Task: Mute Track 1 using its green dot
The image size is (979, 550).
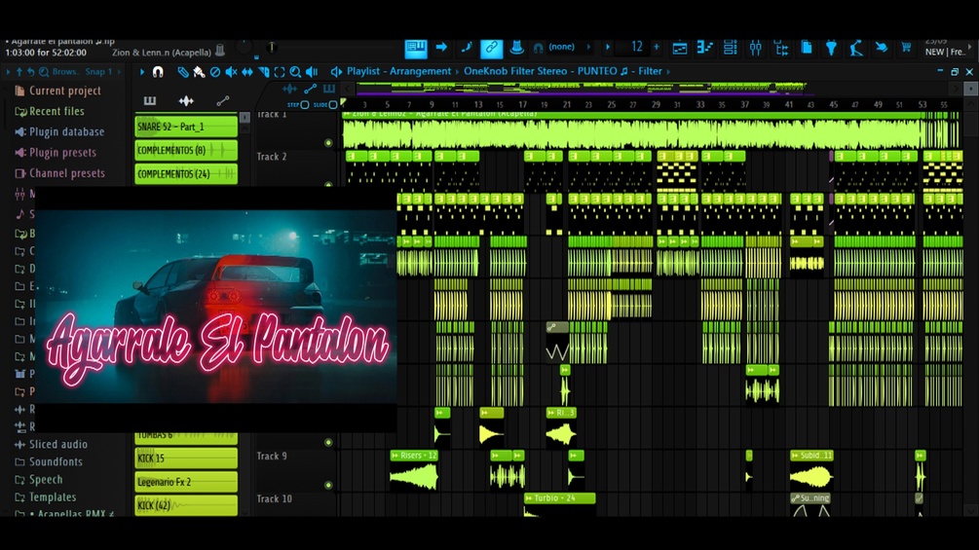Action: [328, 143]
